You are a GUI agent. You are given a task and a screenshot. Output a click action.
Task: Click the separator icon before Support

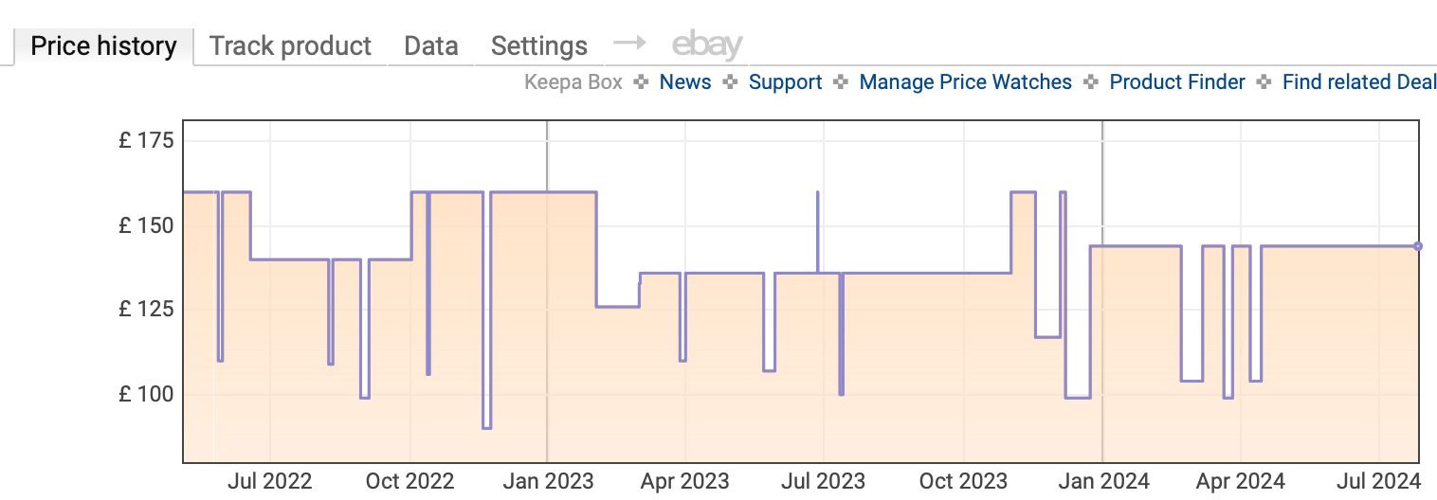[x=730, y=82]
